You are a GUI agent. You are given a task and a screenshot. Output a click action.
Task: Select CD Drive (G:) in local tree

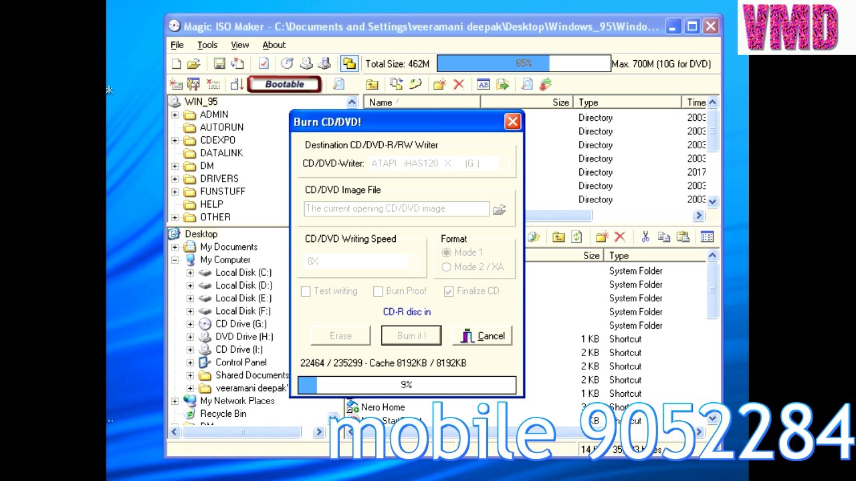(x=241, y=324)
